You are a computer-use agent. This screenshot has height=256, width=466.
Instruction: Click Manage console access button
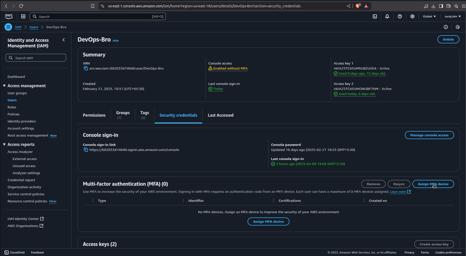(429, 135)
